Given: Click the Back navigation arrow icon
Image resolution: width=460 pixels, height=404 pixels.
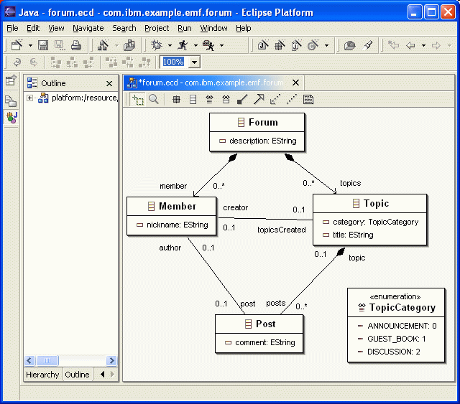Looking at the screenshot, I should click(x=410, y=45).
